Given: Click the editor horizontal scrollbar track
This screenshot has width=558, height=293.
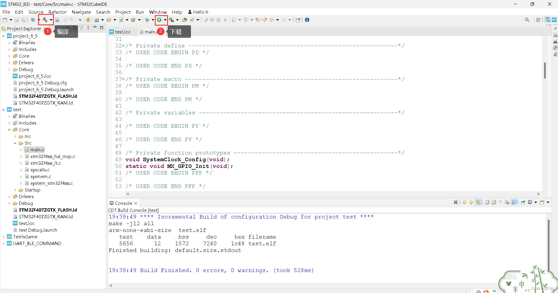Looking at the screenshot, I should (x=333, y=194).
